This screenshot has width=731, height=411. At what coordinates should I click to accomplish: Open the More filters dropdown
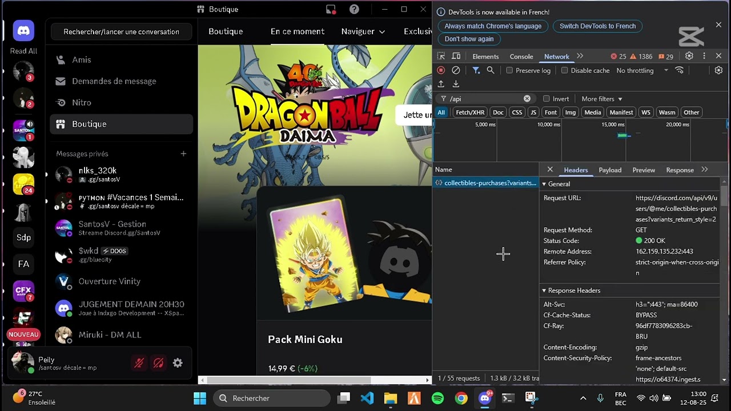[602, 99]
